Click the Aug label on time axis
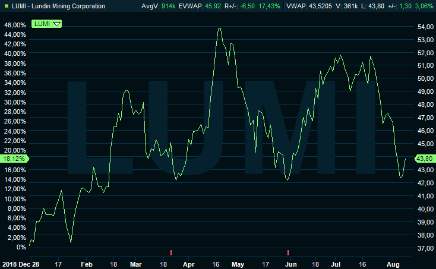Image resolution: width=436 pixels, height=269 pixels. [393, 264]
